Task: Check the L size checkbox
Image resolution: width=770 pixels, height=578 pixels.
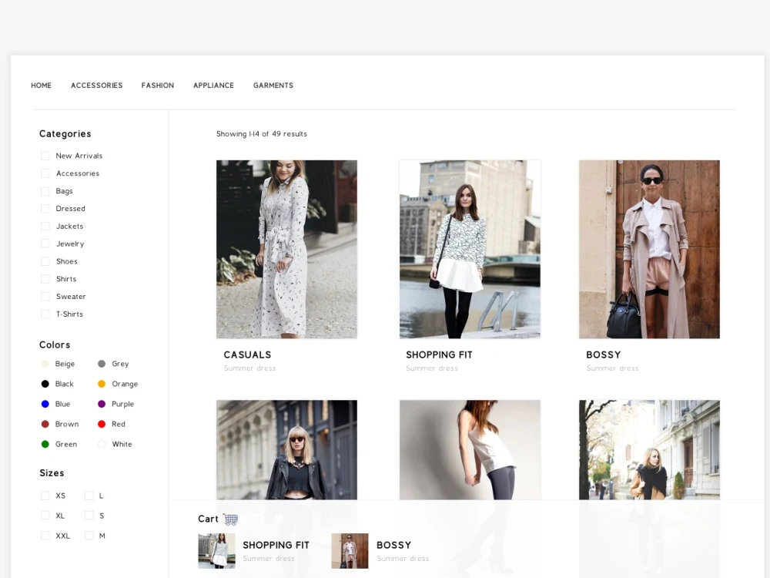Action: [89, 496]
